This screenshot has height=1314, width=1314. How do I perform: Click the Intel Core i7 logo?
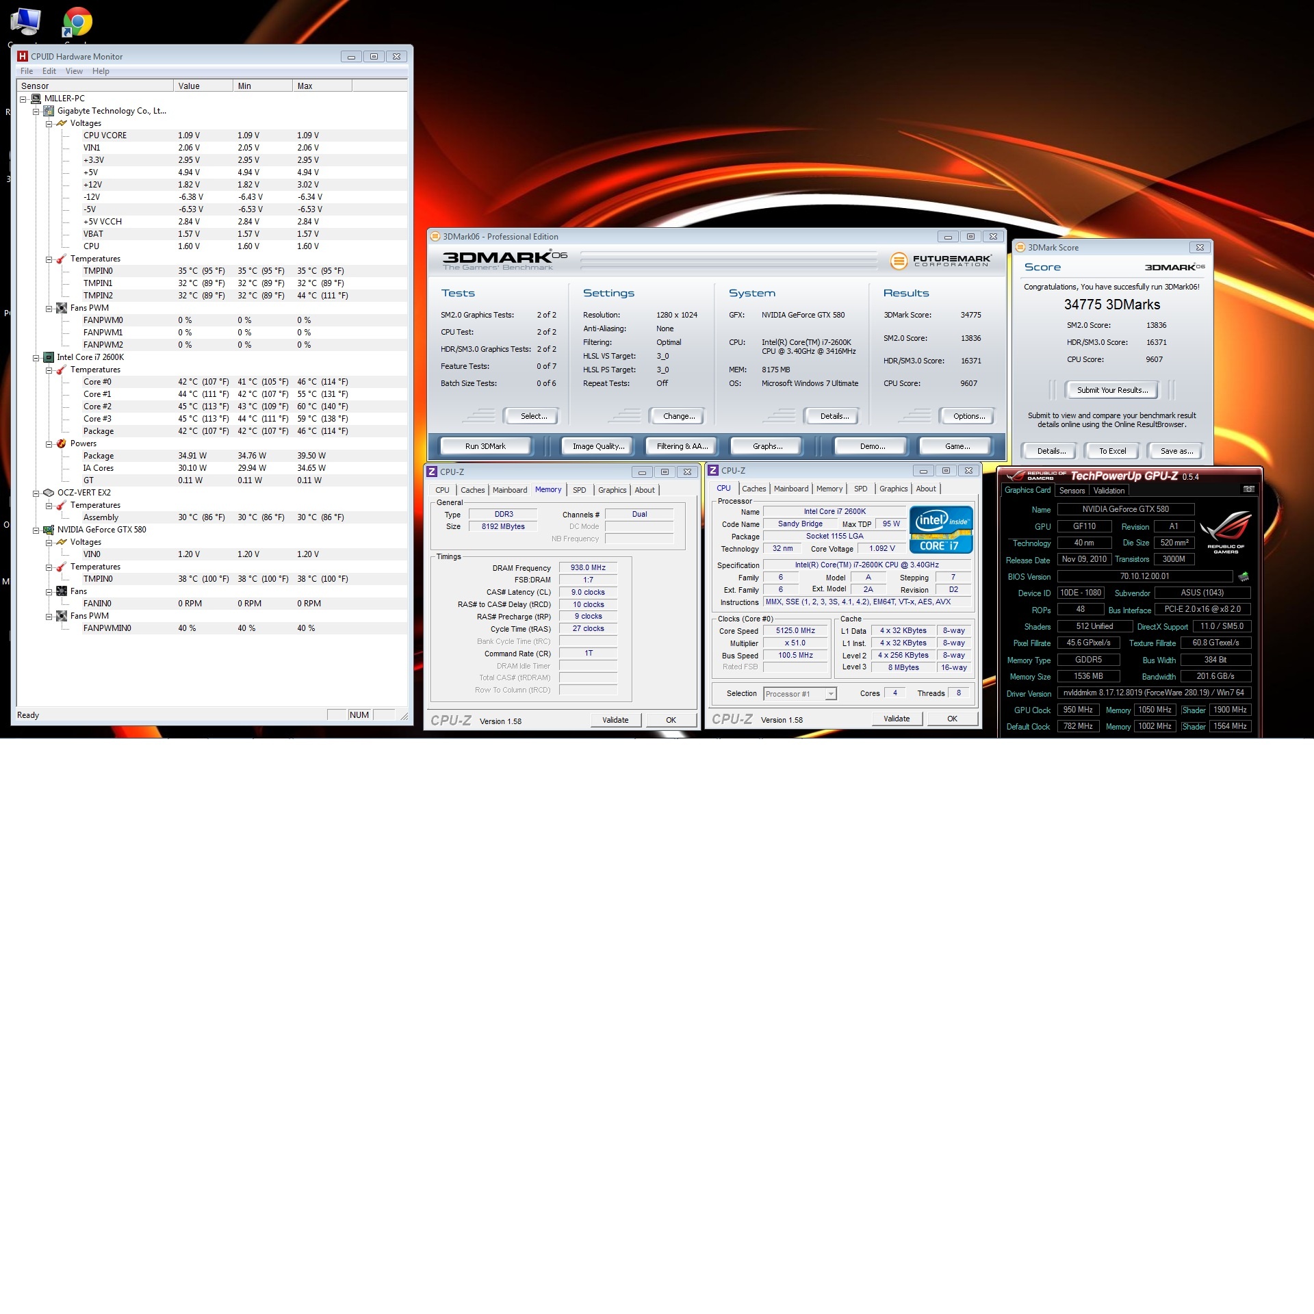point(941,530)
